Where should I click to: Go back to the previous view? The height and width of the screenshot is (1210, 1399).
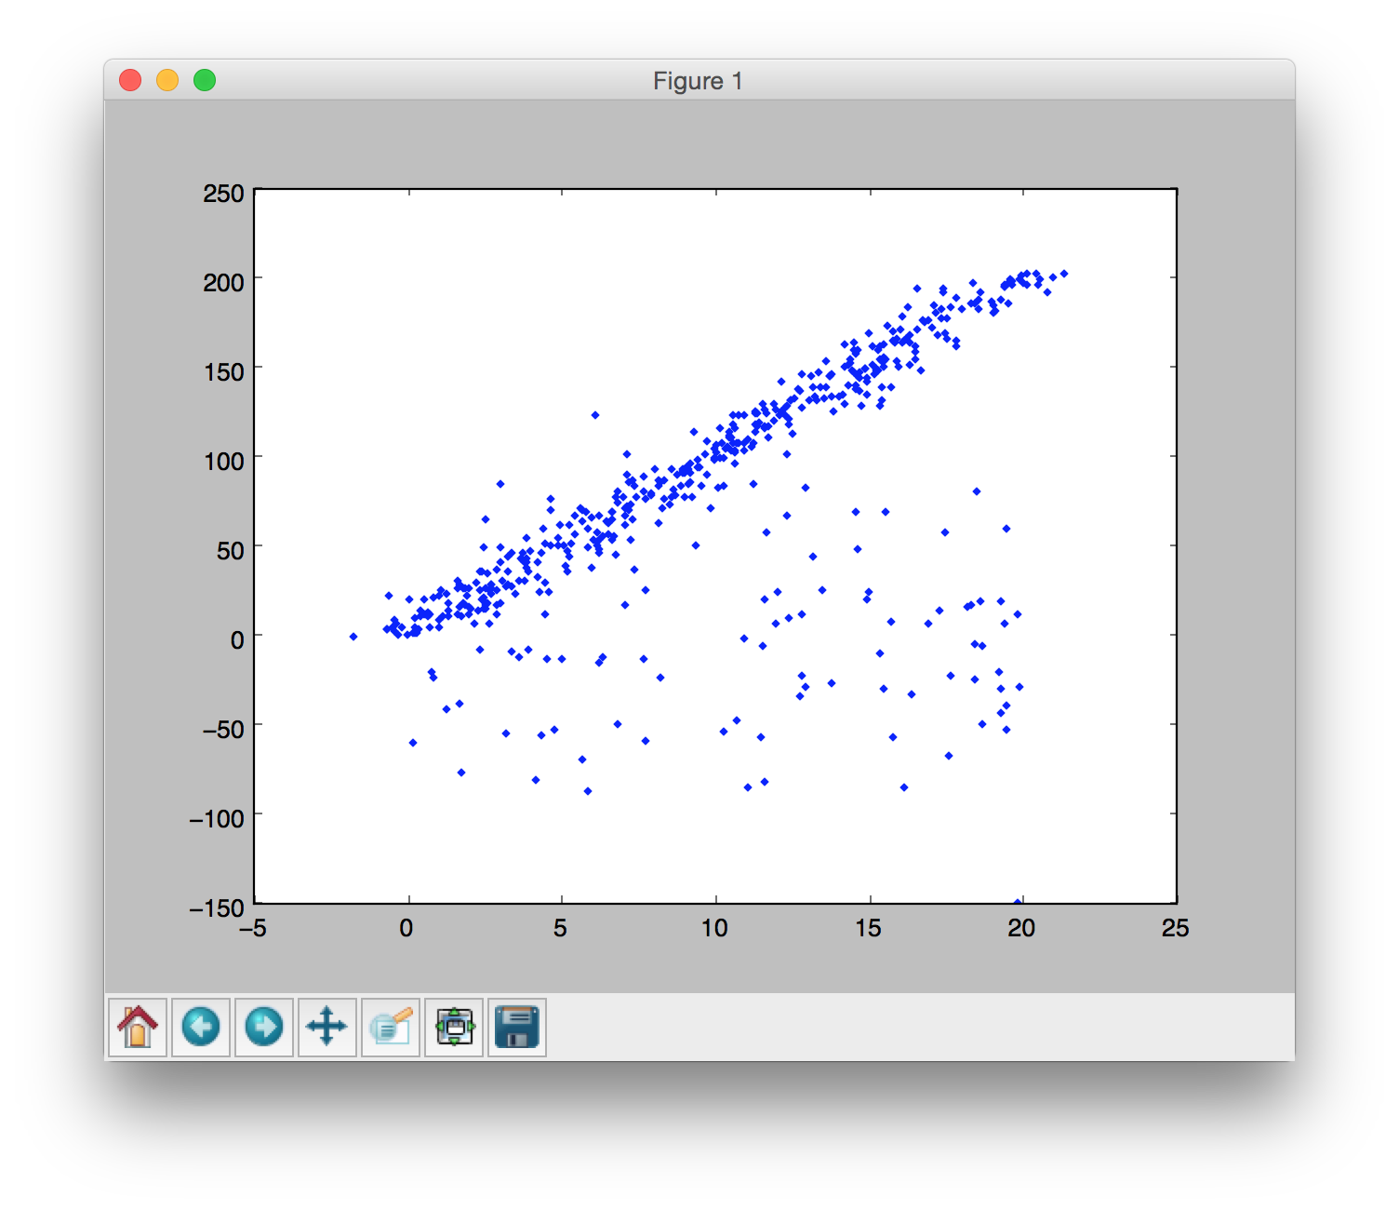tap(201, 1028)
